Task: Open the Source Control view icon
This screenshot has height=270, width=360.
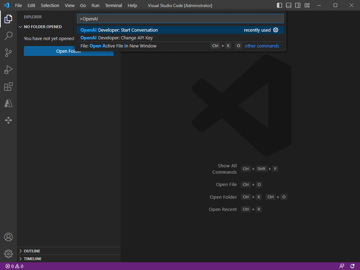Action: click(8, 53)
